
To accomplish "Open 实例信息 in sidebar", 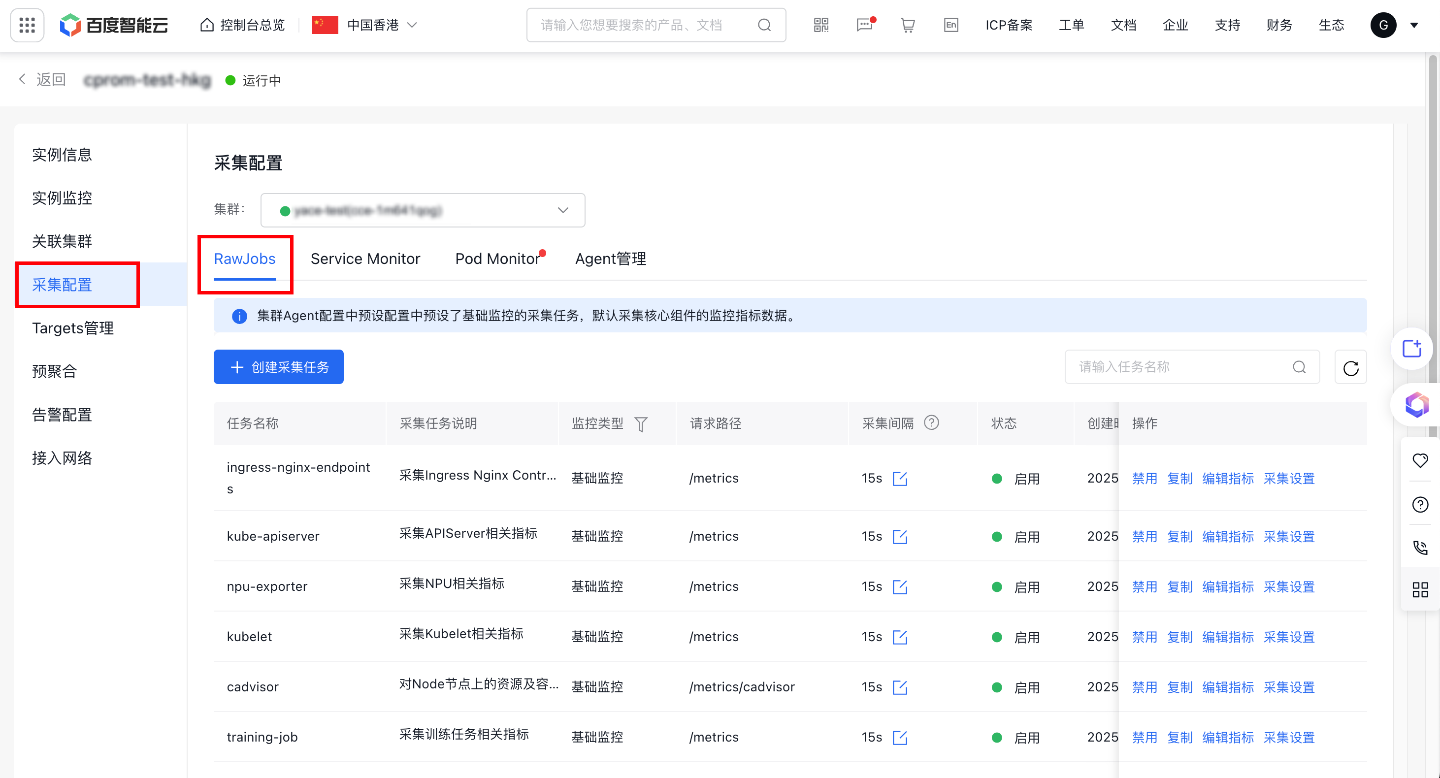I will pyautogui.click(x=62, y=155).
